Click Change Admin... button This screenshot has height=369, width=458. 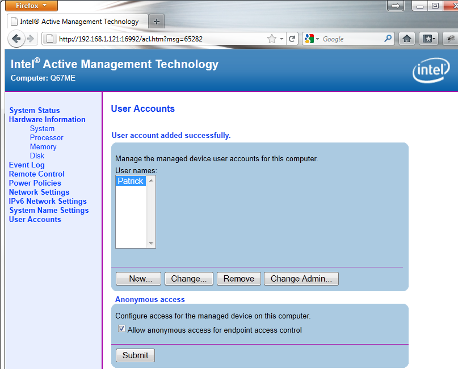pyautogui.click(x=301, y=279)
